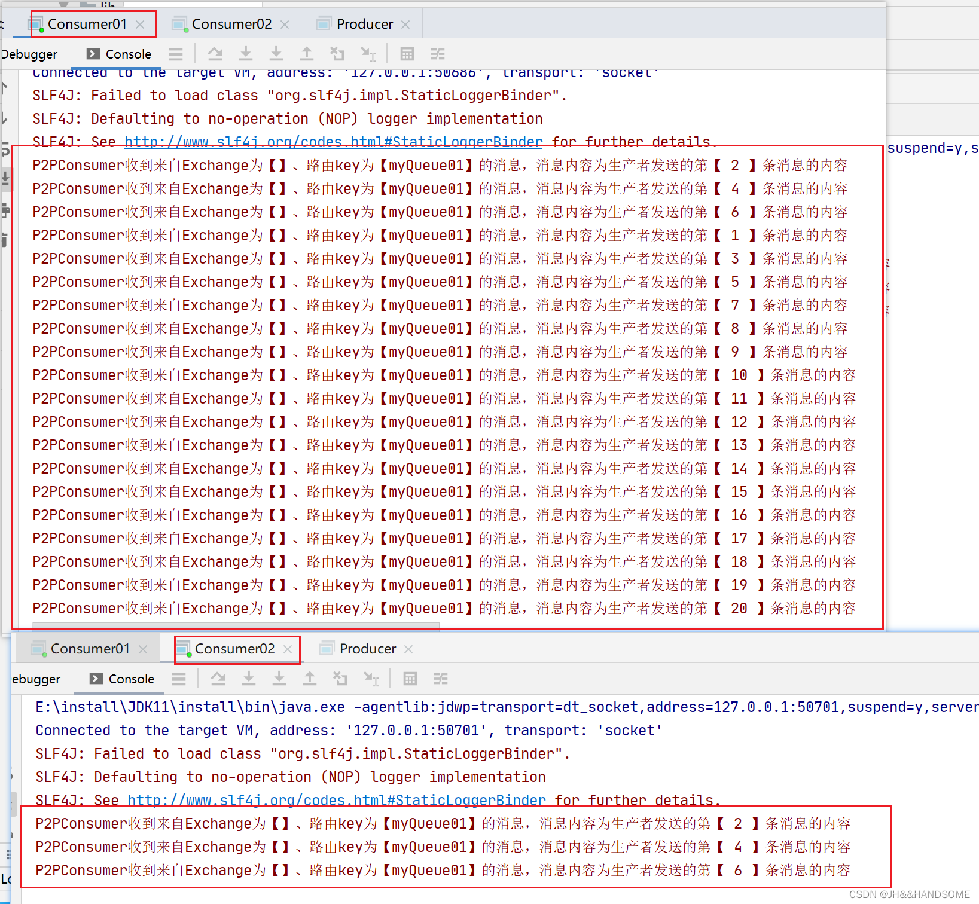Open Evaluate Expression calculator in lower toolbar
The width and height of the screenshot is (979, 904).
point(410,679)
